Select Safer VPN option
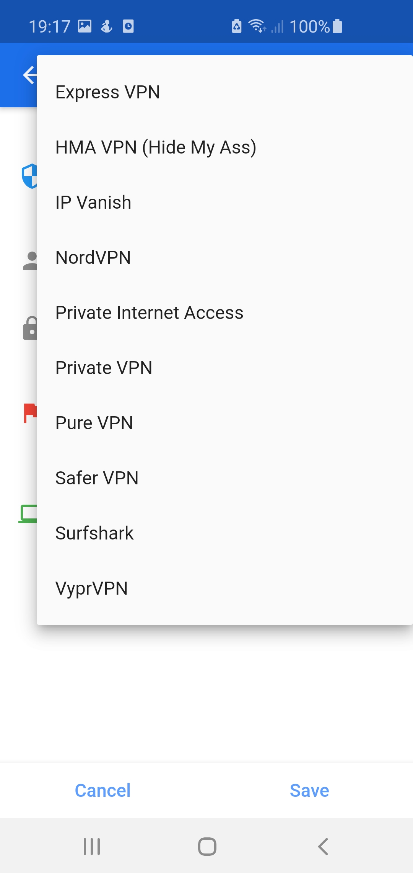The height and width of the screenshot is (873, 413). click(x=224, y=478)
